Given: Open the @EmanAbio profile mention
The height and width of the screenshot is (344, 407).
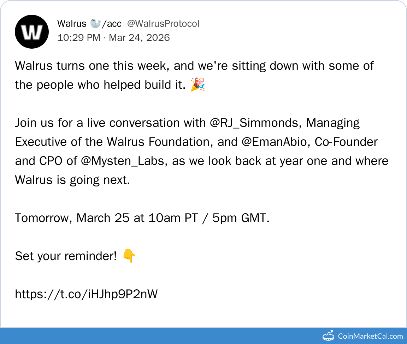Looking at the screenshot, I should [x=271, y=142].
